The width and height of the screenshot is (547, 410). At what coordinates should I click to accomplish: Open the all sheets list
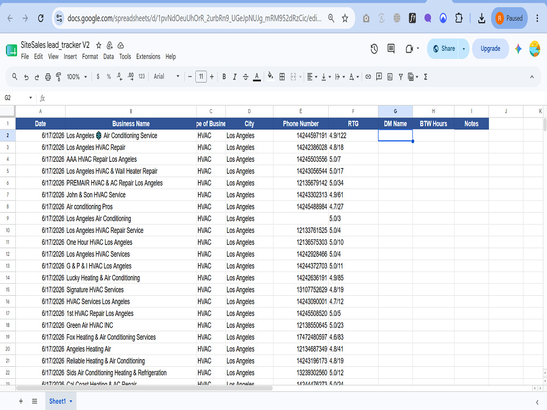(34, 401)
